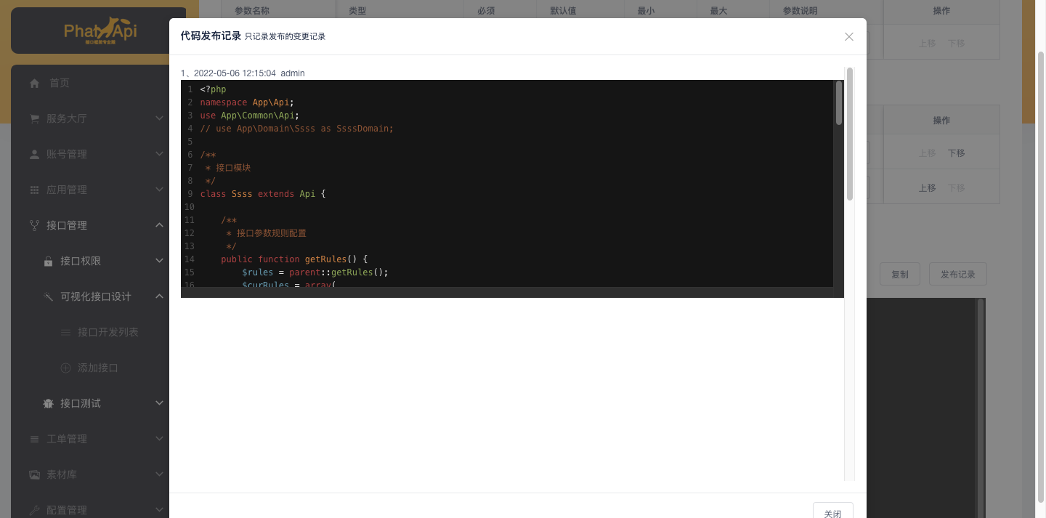Click the 接口测试 bug icon
1046x518 pixels.
coord(48,403)
